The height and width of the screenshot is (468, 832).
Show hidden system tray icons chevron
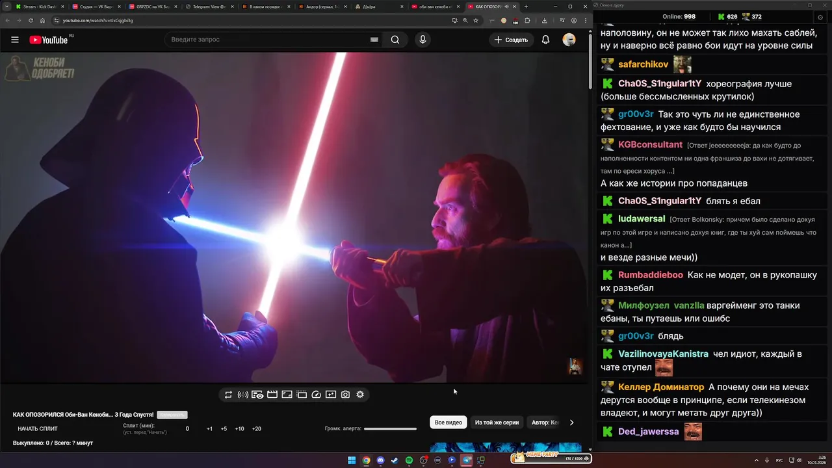(757, 460)
